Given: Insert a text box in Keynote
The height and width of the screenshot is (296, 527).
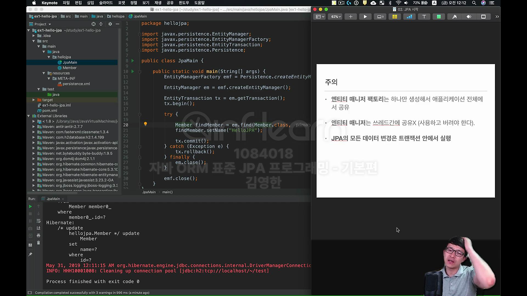Looking at the screenshot, I should coord(424,17).
